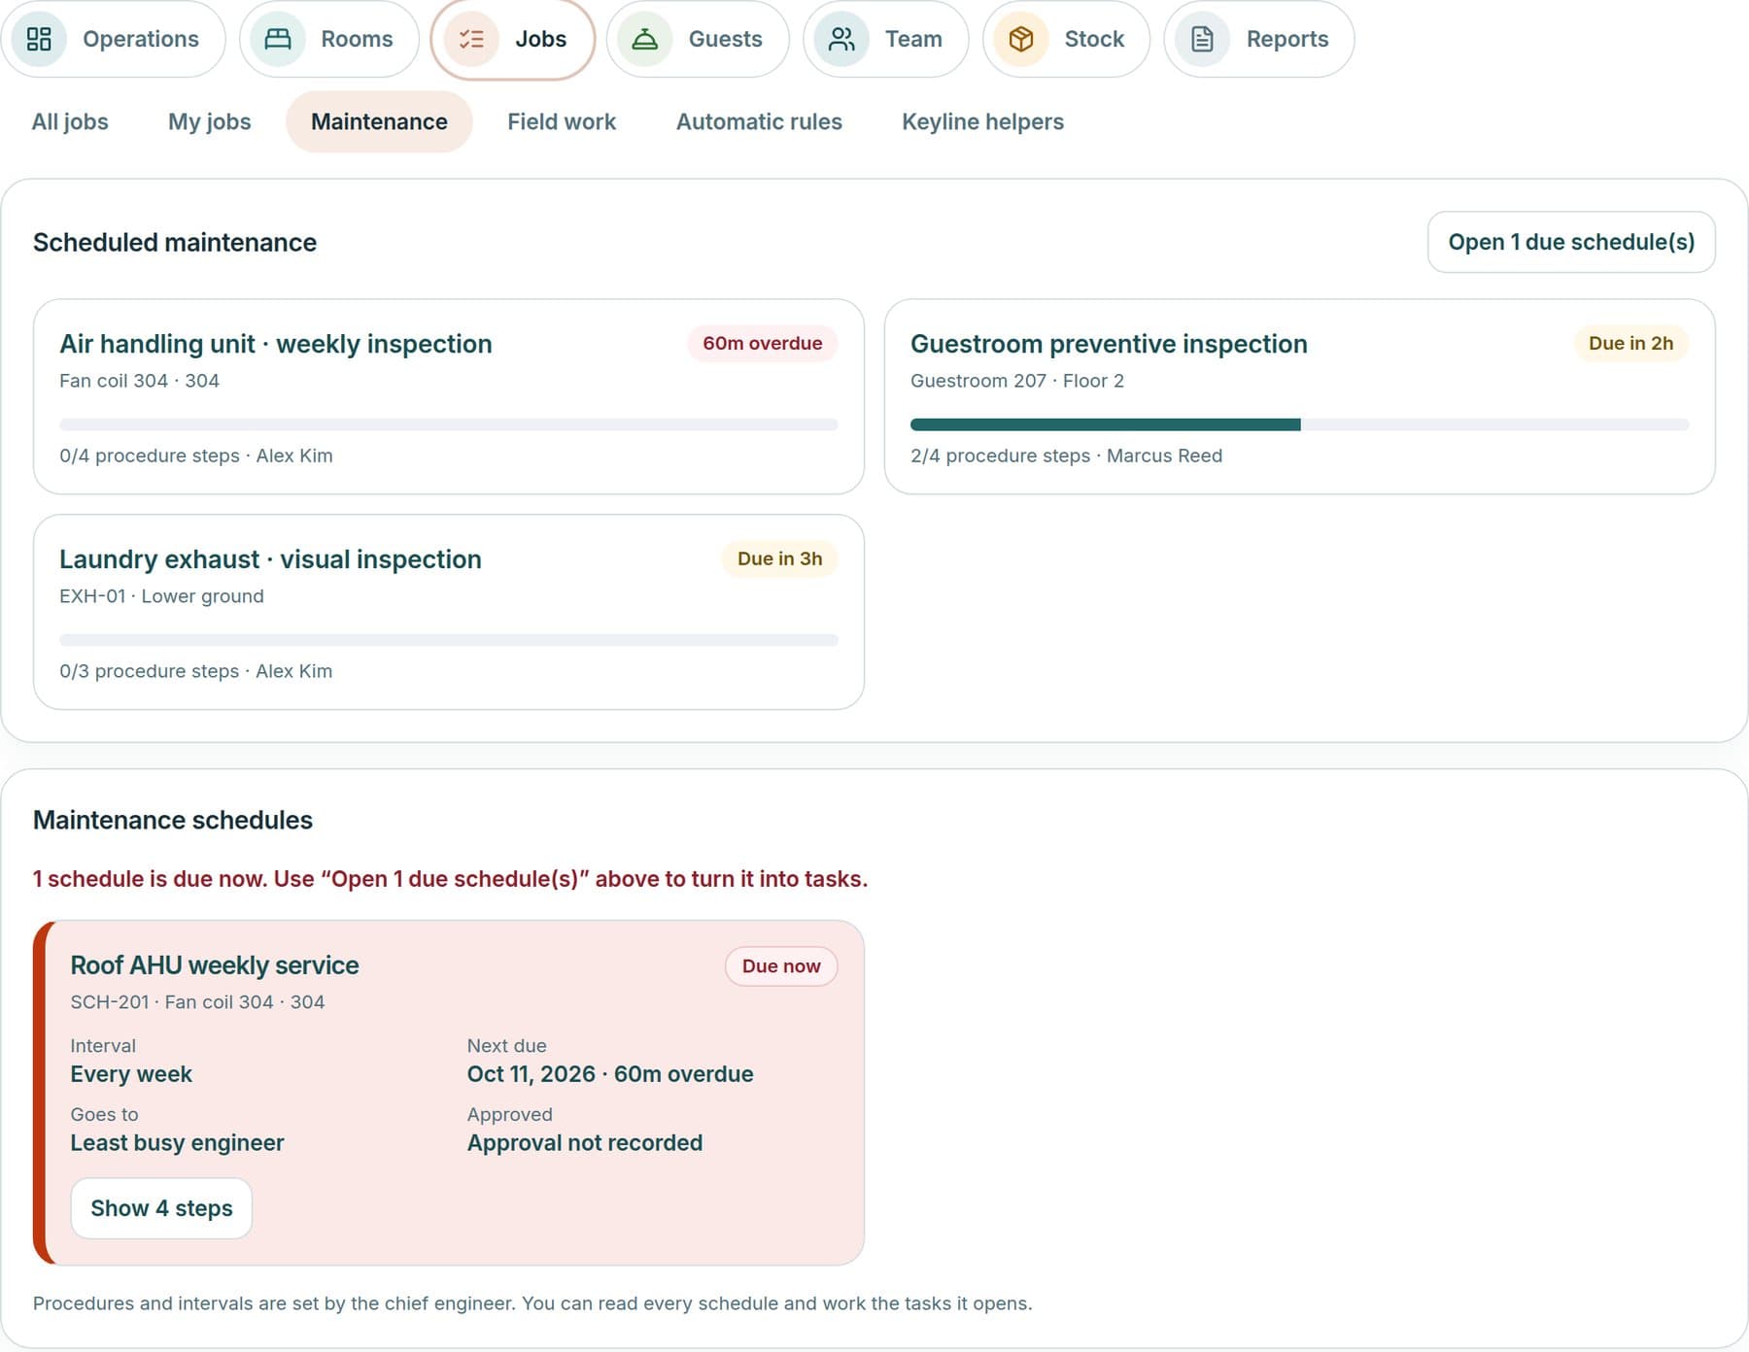The width and height of the screenshot is (1749, 1352).
Task: Click the Due now badge
Action: click(x=781, y=966)
